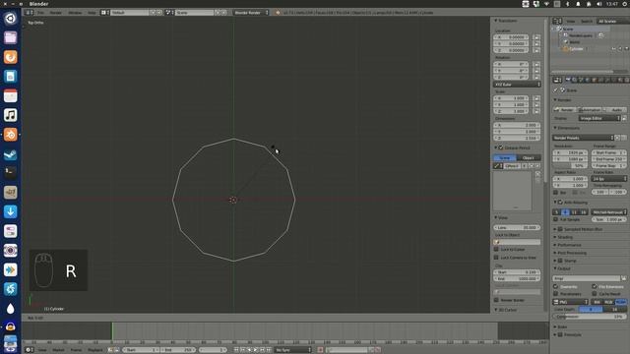Click the Animation render button

click(590, 109)
